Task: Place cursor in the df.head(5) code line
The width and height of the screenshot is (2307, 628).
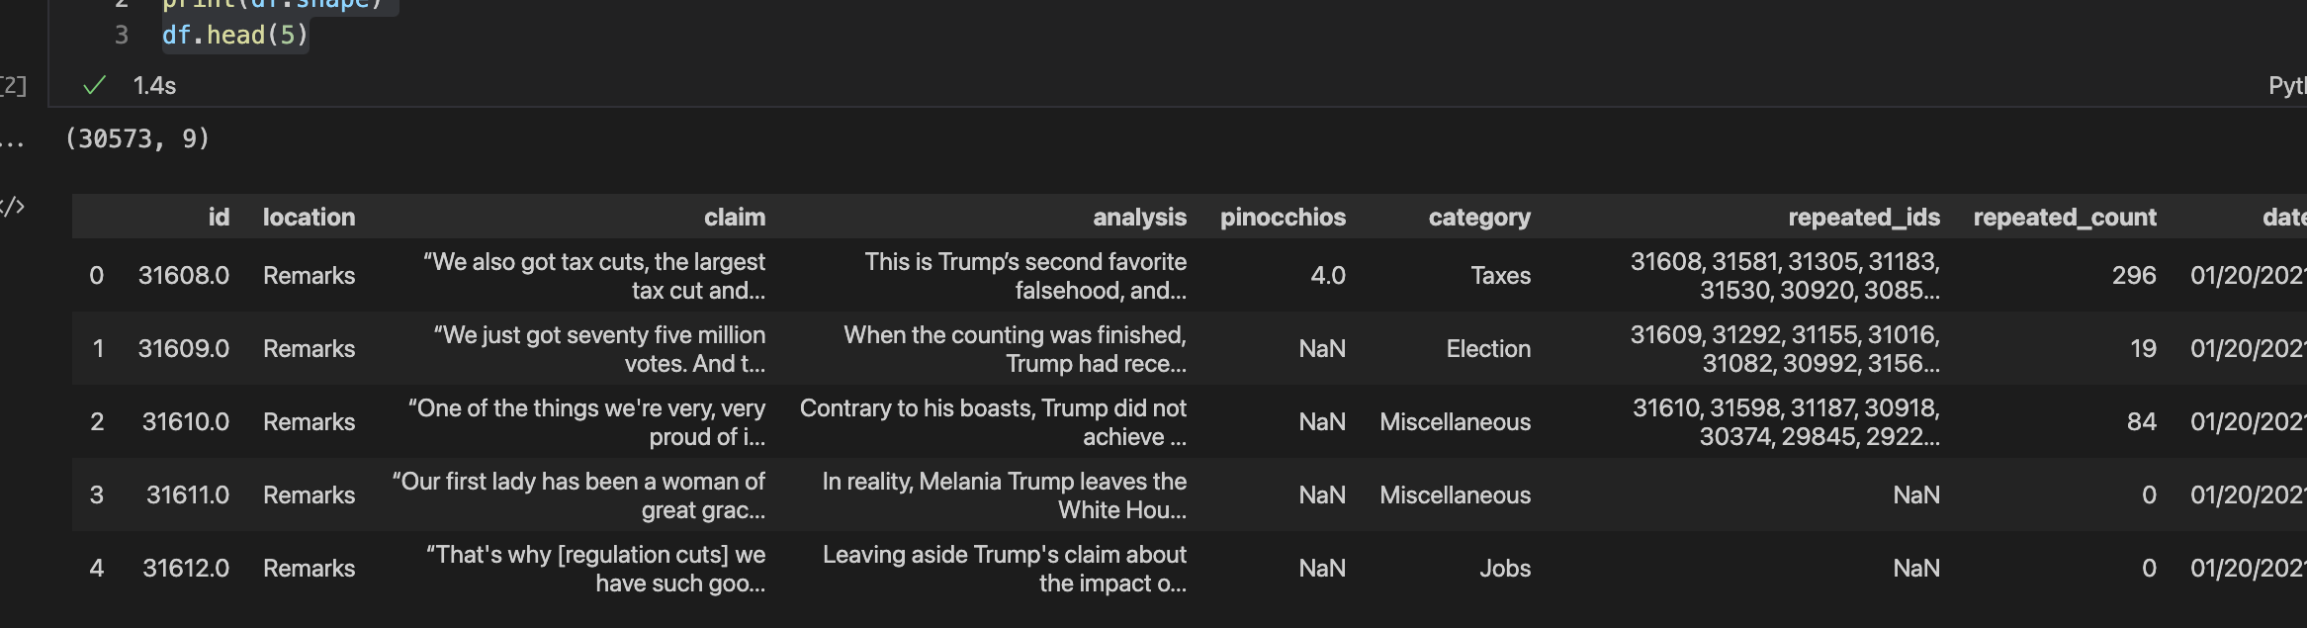Action: [235, 36]
